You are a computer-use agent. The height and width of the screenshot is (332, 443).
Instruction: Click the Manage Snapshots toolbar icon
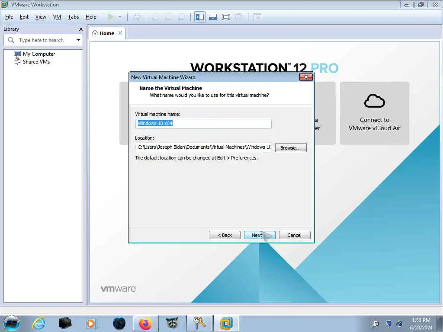pyautogui.click(x=181, y=17)
